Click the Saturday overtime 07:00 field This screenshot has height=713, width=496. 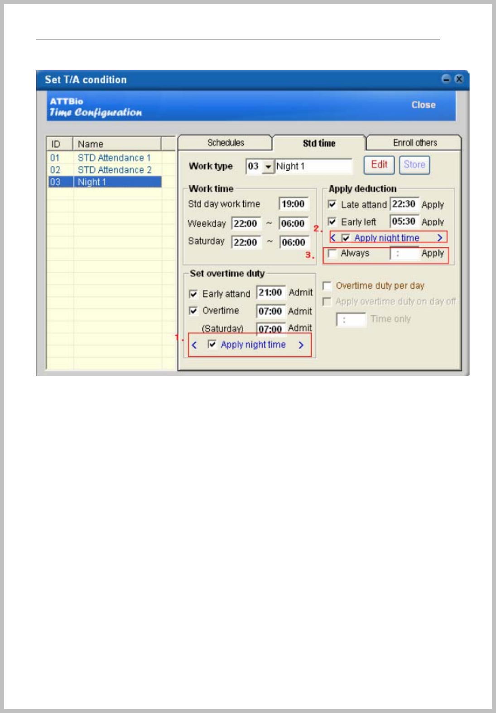tap(271, 328)
